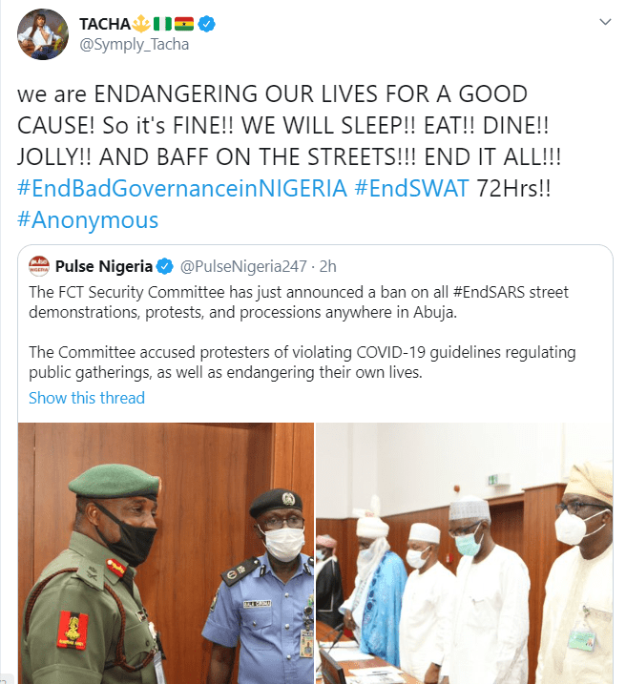Click the Pulse Nigeria logo avatar
626x684 pixels.
[38, 265]
